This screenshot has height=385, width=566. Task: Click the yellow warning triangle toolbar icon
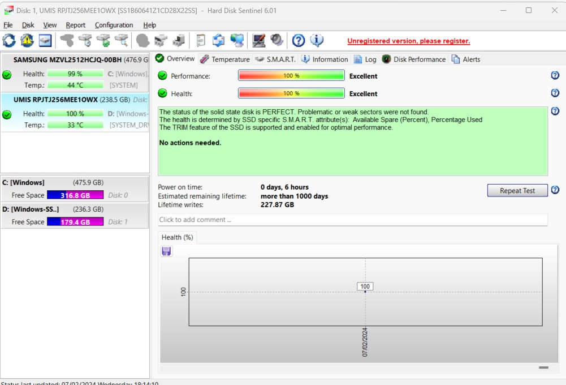[27, 40]
